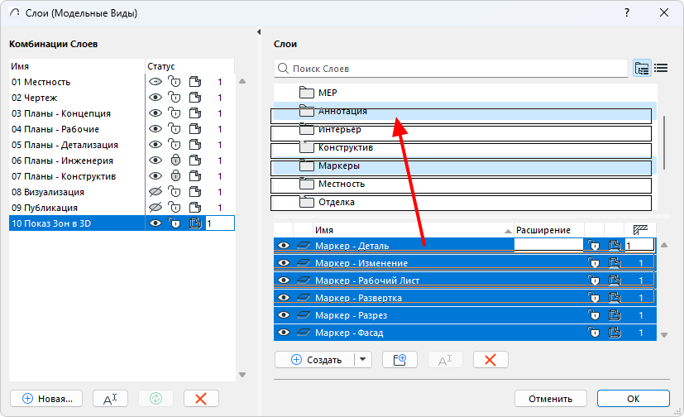Click the Создать button
This screenshot has width=684, height=417.
tap(315, 360)
